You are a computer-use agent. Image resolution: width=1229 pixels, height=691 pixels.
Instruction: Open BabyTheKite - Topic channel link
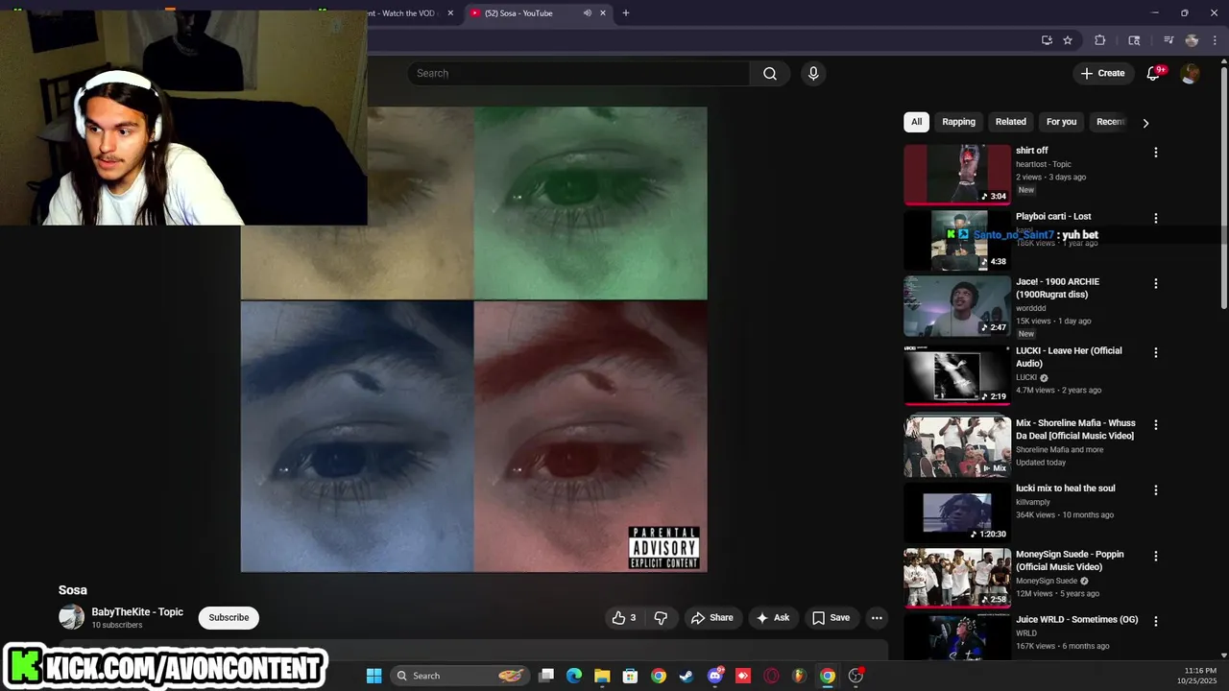[x=137, y=612]
